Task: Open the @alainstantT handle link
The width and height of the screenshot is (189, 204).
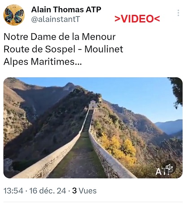Action: click(x=55, y=19)
